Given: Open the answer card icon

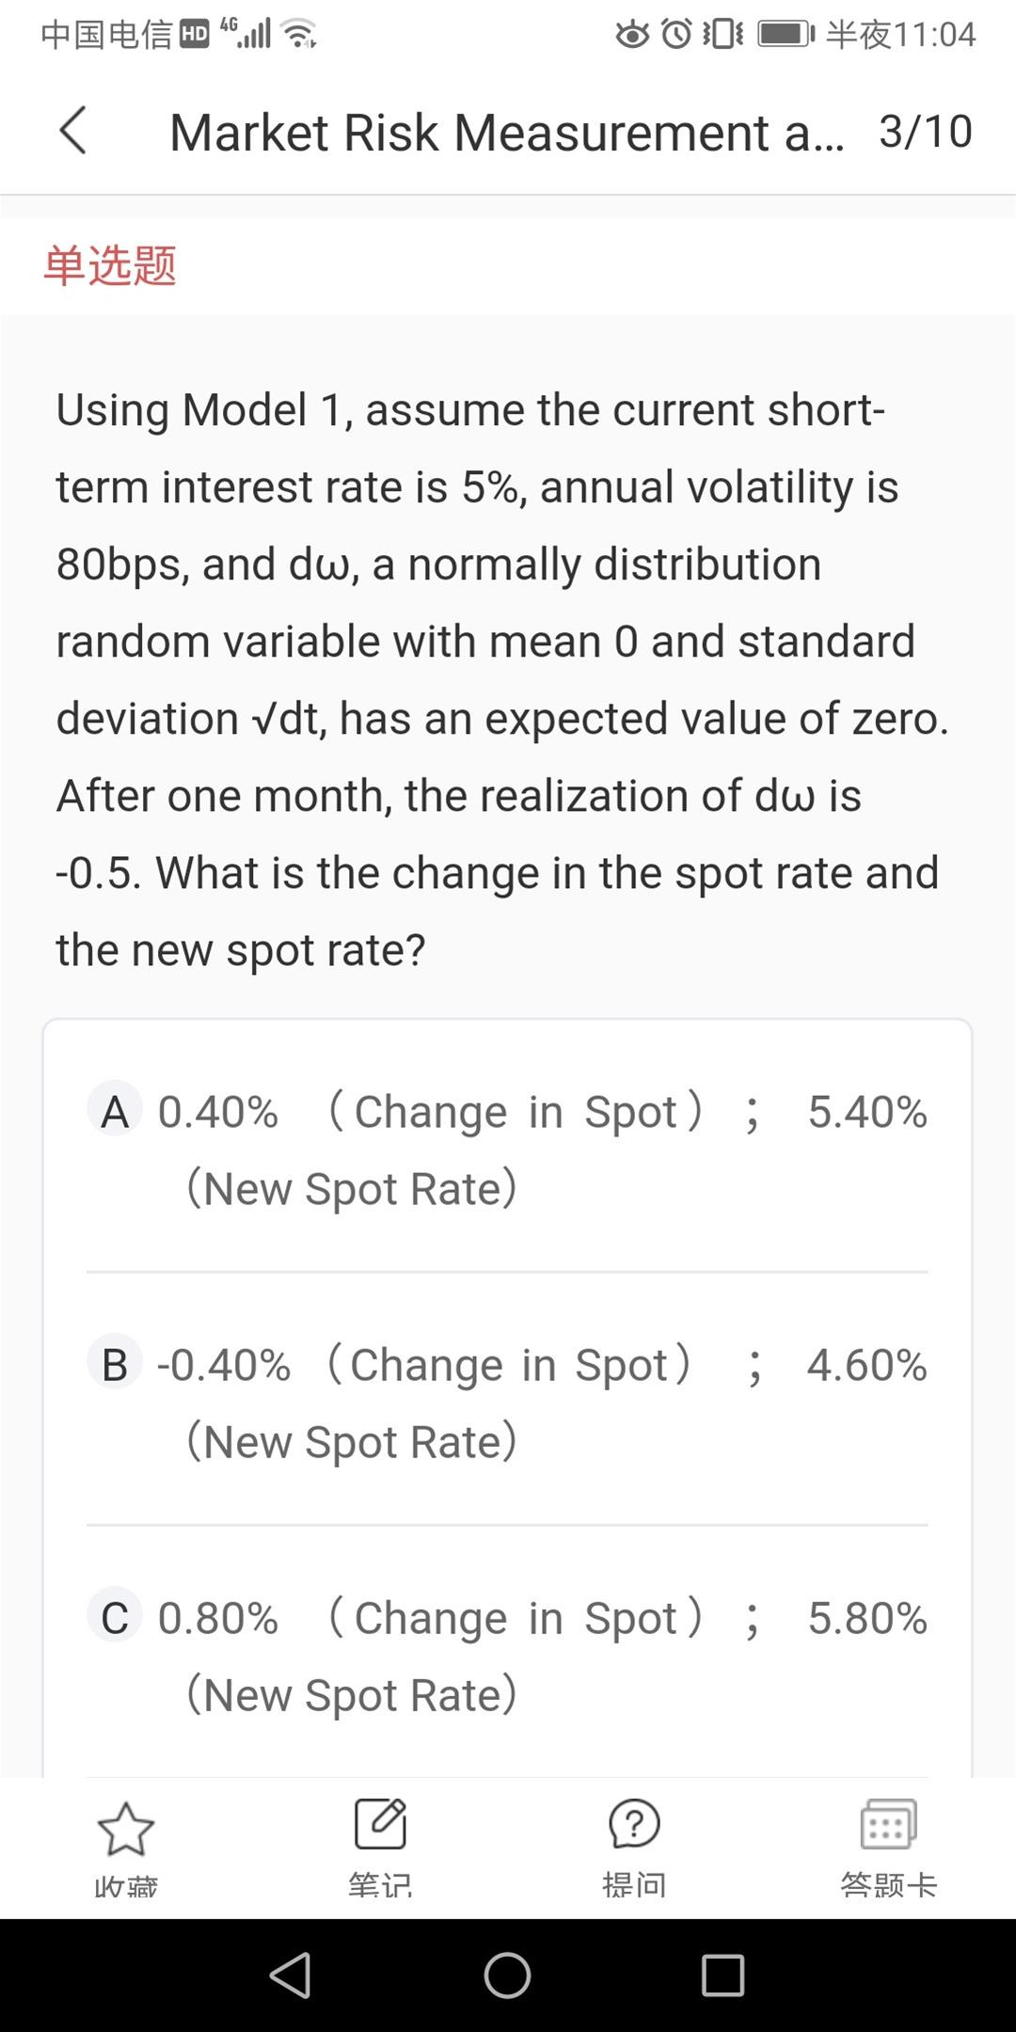Looking at the screenshot, I should pos(888,1824).
